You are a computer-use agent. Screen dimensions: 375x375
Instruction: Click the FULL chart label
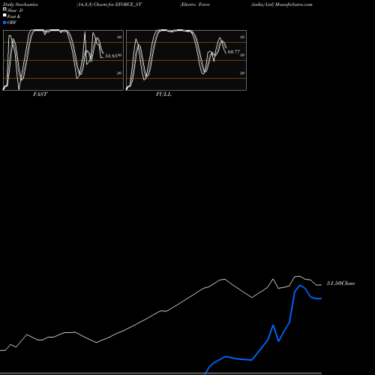[x=163, y=94]
